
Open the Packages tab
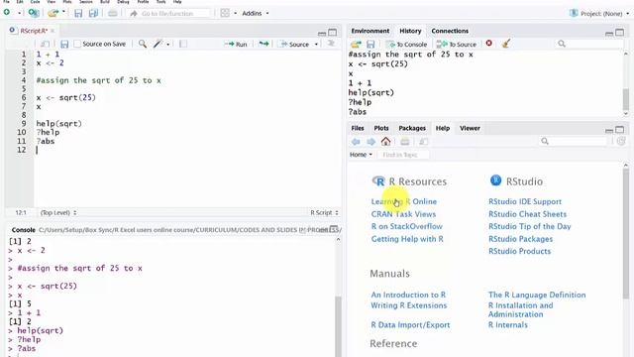(x=412, y=128)
